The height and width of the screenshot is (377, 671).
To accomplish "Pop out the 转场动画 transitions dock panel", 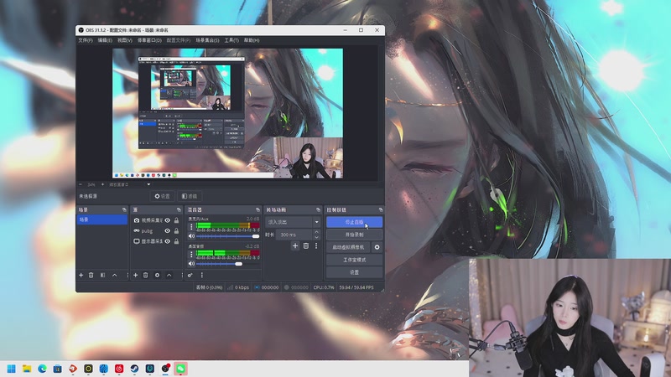I will coord(318,210).
